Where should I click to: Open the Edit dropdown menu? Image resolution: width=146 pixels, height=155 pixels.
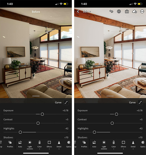click(x=87, y=12)
